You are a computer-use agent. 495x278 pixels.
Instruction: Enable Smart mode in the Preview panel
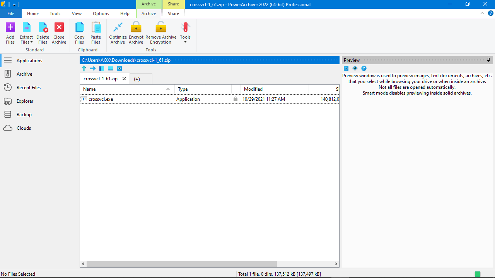[x=346, y=68]
